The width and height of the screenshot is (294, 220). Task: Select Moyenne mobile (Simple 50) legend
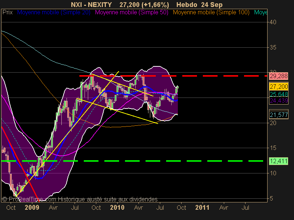click(x=132, y=12)
